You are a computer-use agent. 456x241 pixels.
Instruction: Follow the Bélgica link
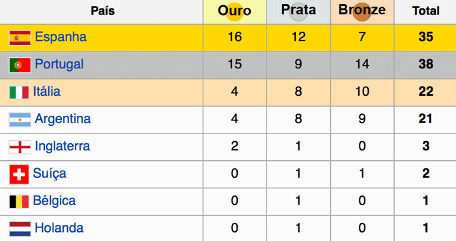[x=54, y=201]
